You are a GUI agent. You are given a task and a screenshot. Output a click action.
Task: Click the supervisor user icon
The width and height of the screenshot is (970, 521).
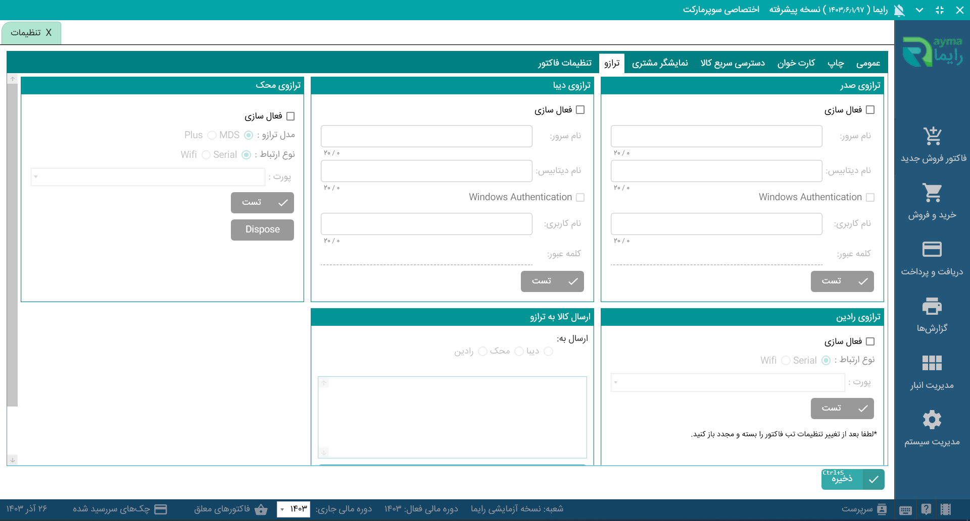882,509
